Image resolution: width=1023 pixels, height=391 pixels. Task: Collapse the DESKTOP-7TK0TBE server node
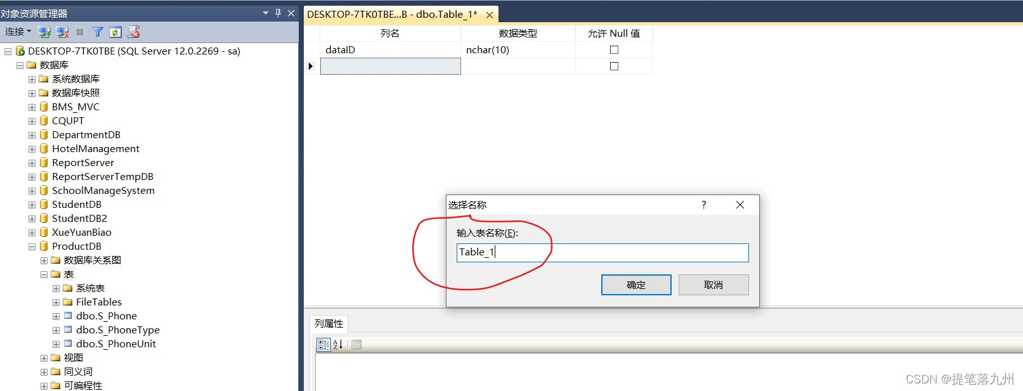(x=8, y=51)
